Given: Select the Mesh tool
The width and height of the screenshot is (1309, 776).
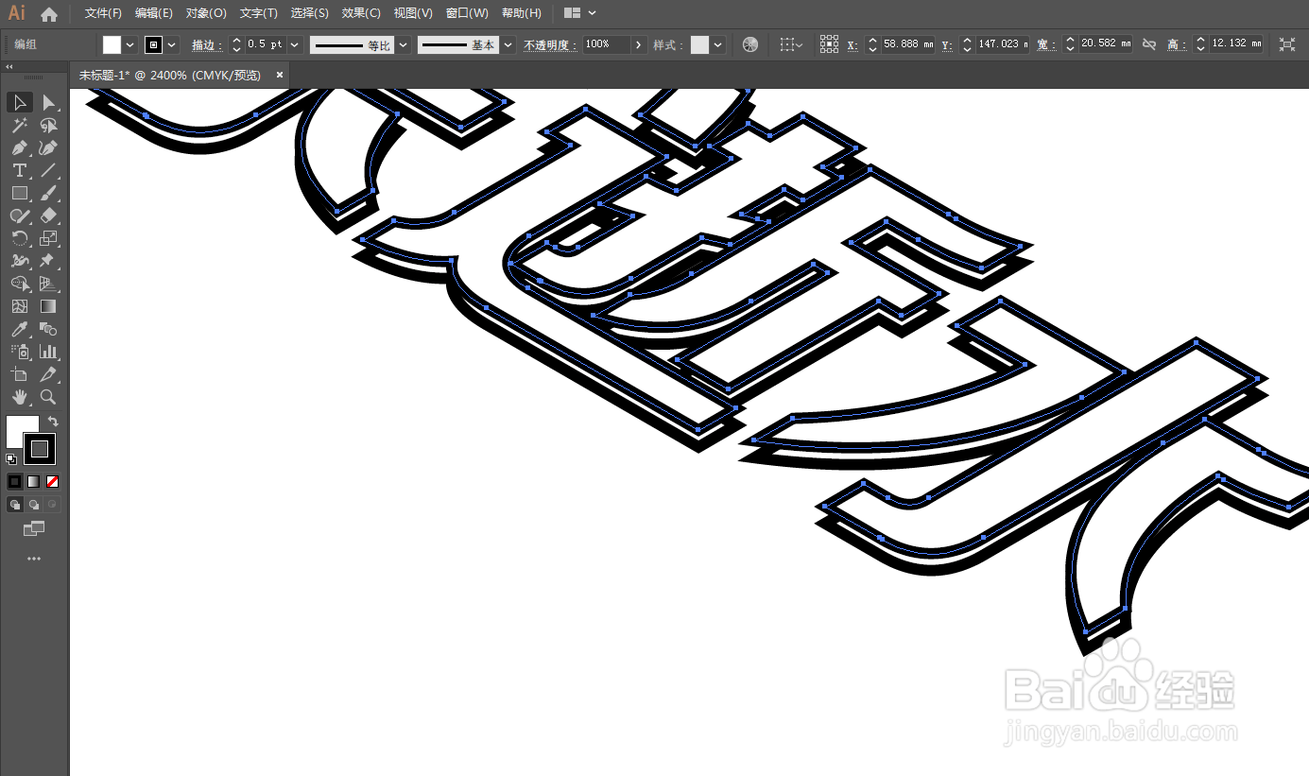Looking at the screenshot, I should [20, 306].
